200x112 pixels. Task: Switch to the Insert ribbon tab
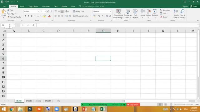click(x=22, y=6)
